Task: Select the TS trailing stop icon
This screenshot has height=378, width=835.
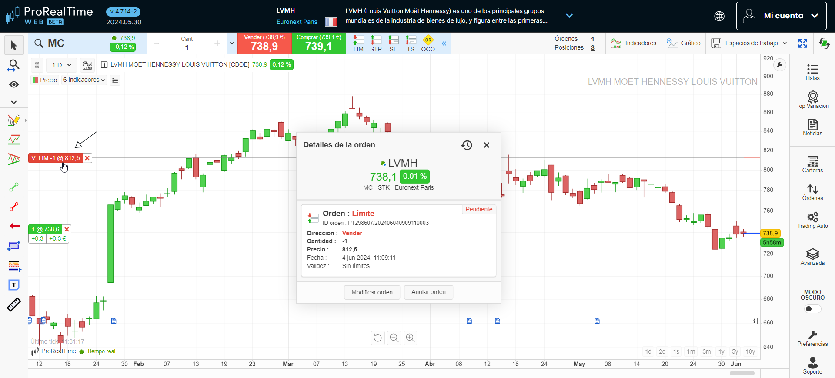Action: coord(411,43)
